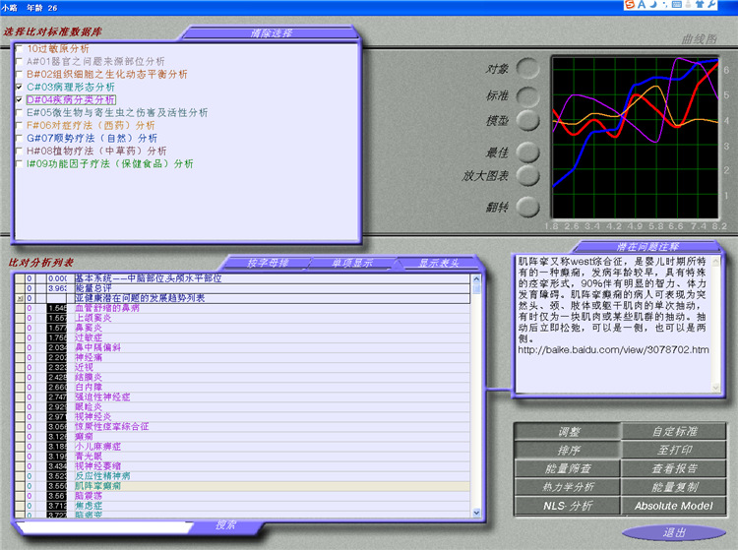
Task: Select the 肌阵挛癫痫 list entry
Action: tap(98, 486)
